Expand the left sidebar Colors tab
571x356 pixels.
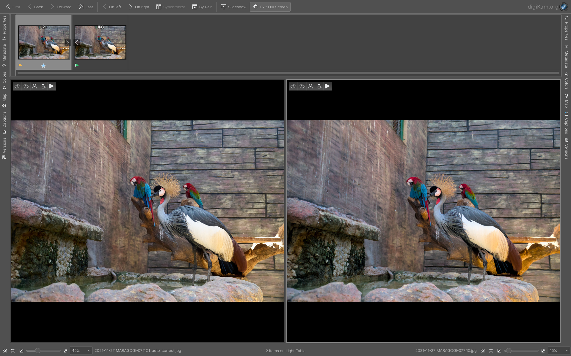pos(4,80)
